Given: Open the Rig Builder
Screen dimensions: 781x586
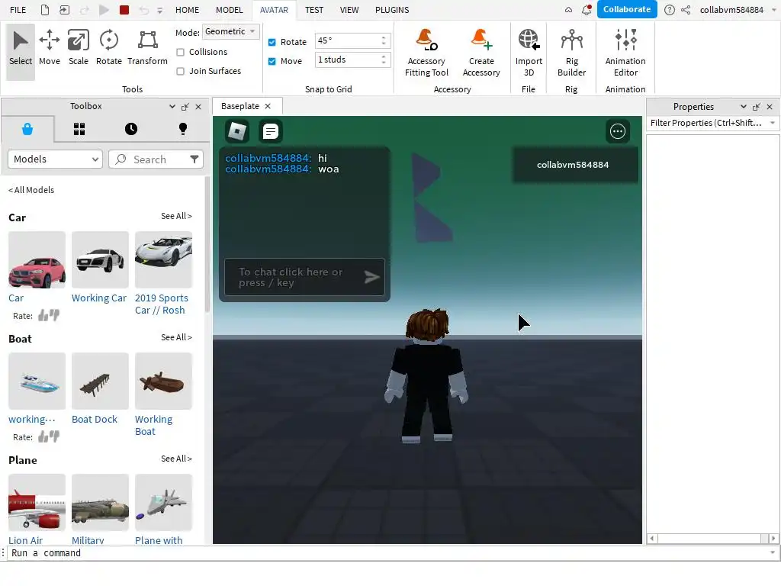Looking at the screenshot, I should [571, 53].
